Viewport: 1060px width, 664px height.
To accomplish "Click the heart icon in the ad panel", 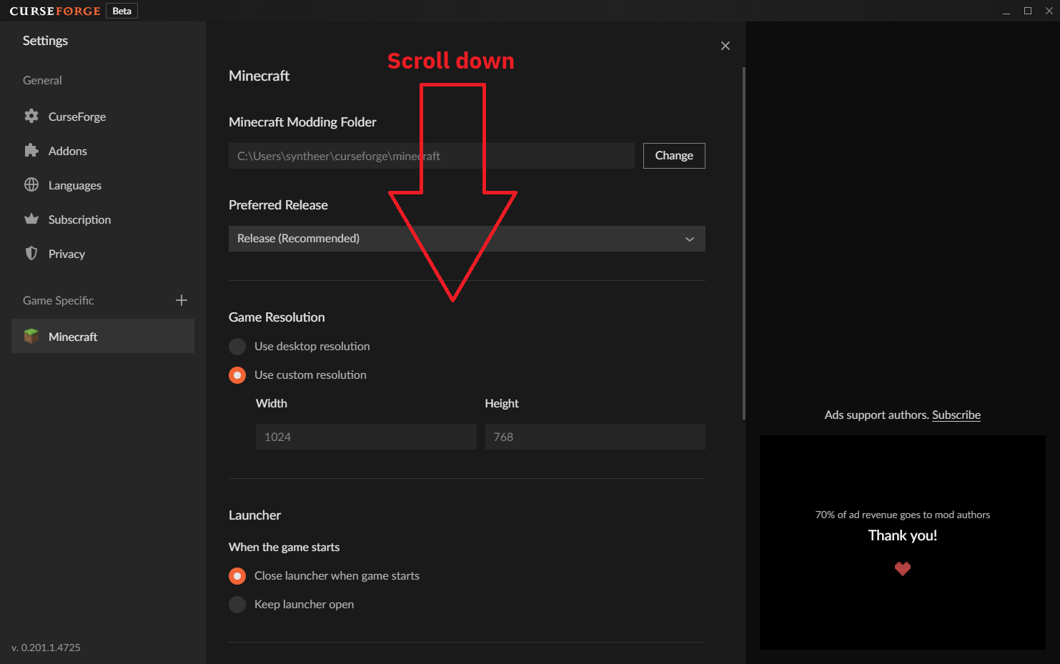I will pyautogui.click(x=902, y=569).
